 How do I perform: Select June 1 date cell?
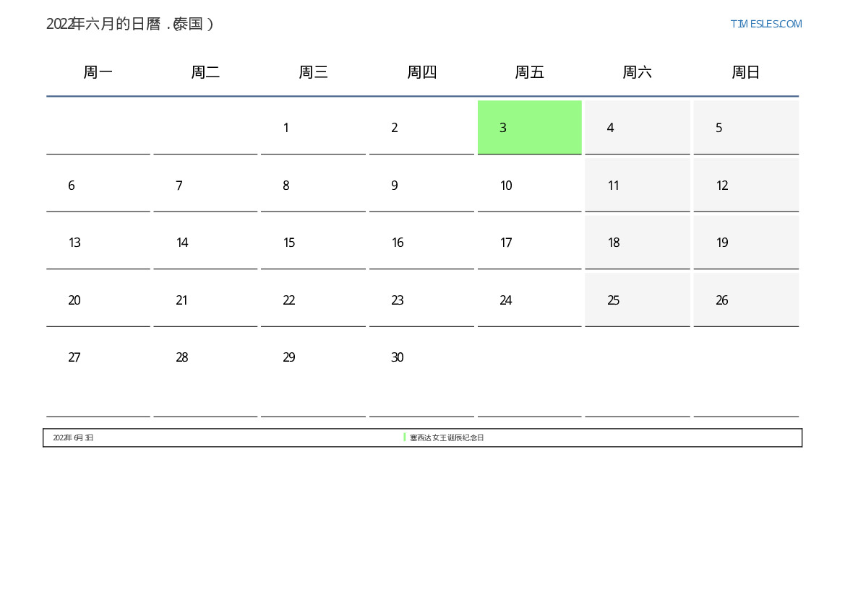[313, 128]
